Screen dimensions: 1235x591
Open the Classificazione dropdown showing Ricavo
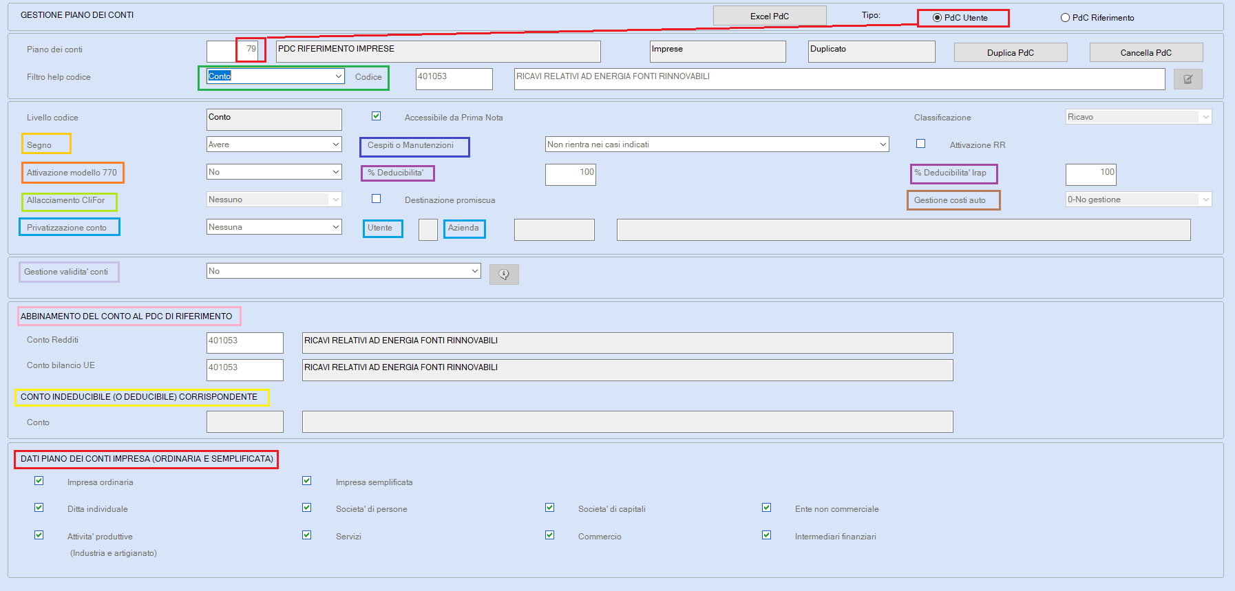pos(1139,117)
